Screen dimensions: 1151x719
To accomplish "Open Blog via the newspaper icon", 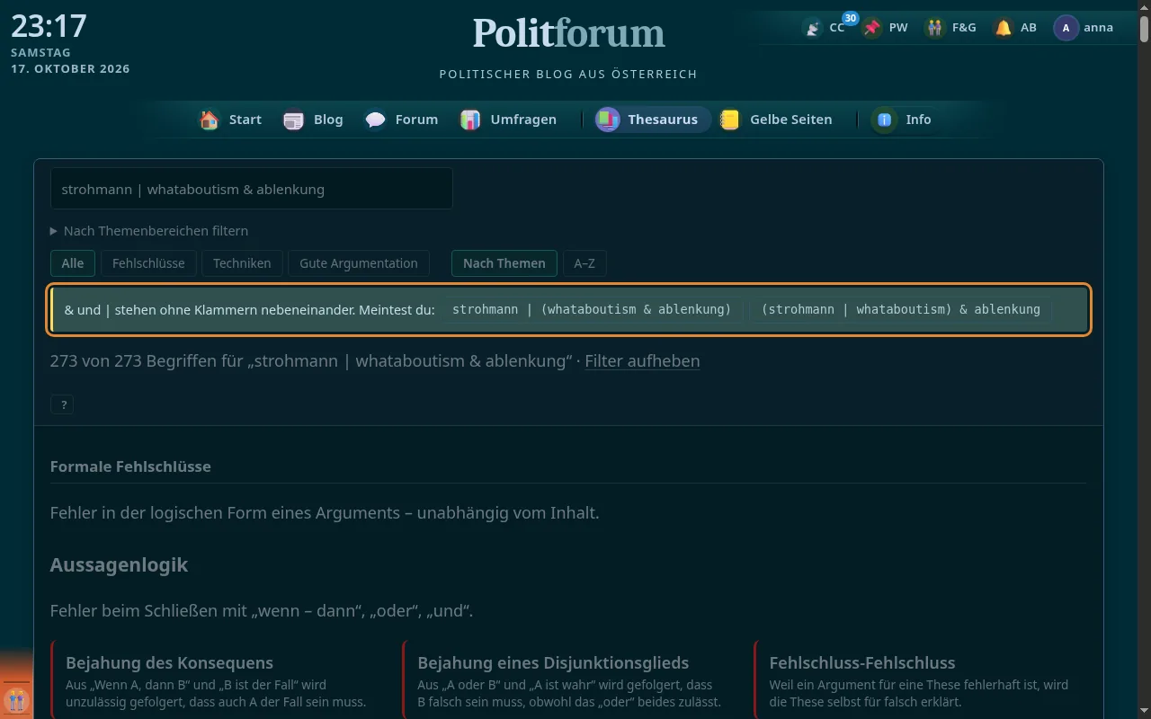I will point(294,120).
